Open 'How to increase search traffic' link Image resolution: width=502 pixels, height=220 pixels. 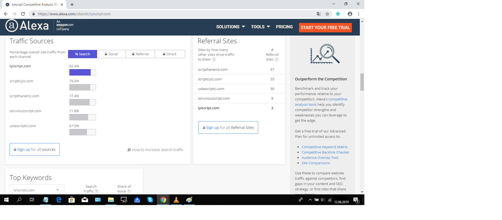156,150
